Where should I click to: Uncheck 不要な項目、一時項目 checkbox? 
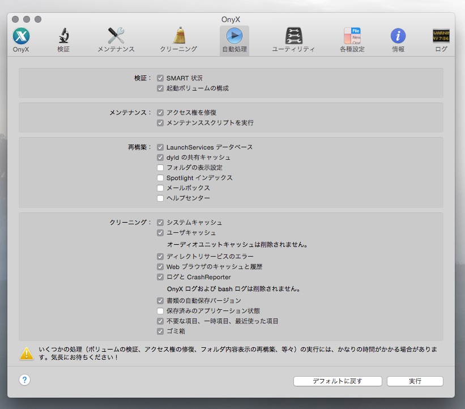[x=160, y=321]
